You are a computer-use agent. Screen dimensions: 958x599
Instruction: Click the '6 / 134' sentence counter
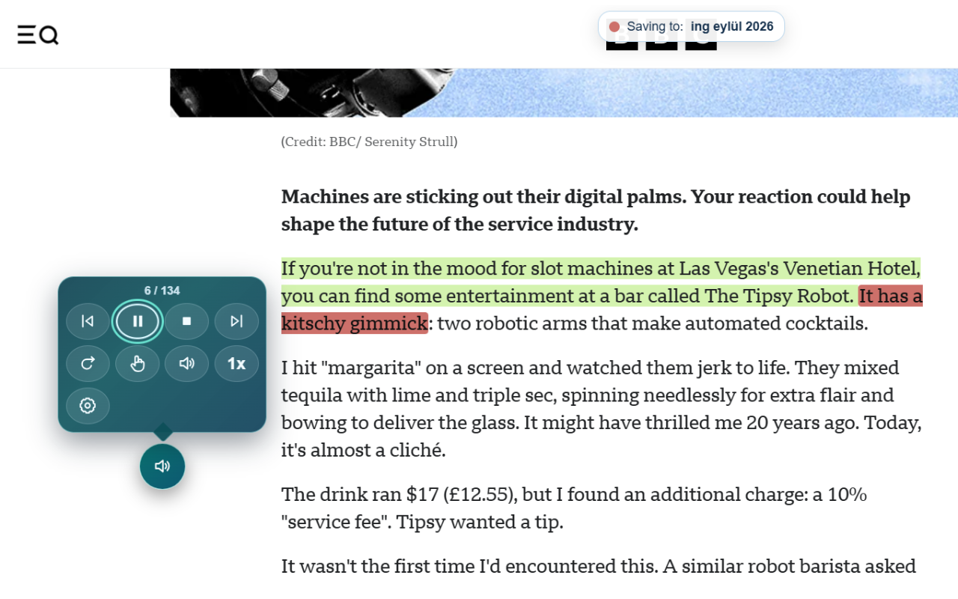[162, 291]
